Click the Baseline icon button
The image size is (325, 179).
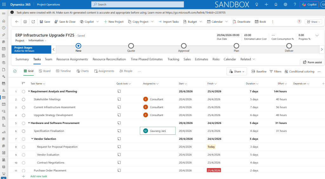pyautogui.click(x=259, y=71)
